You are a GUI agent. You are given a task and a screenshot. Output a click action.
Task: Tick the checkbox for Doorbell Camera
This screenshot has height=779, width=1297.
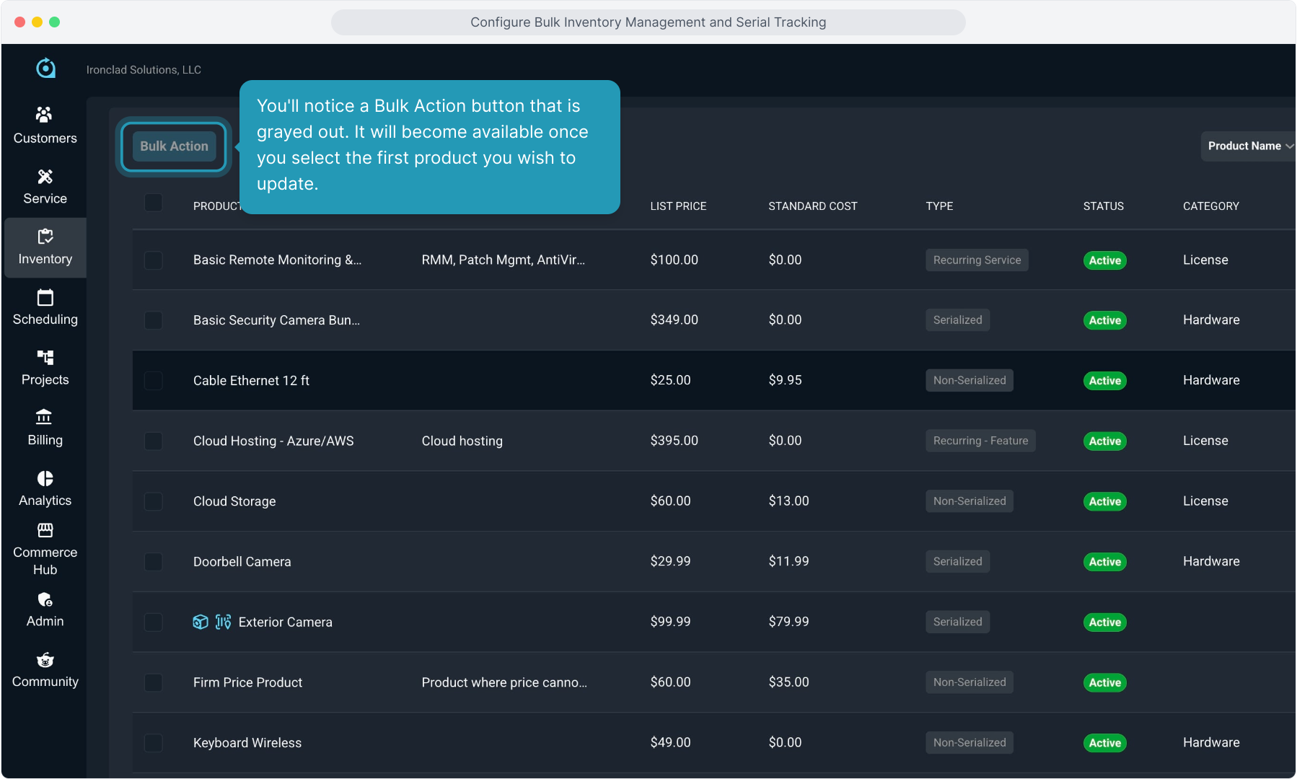tap(153, 561)
